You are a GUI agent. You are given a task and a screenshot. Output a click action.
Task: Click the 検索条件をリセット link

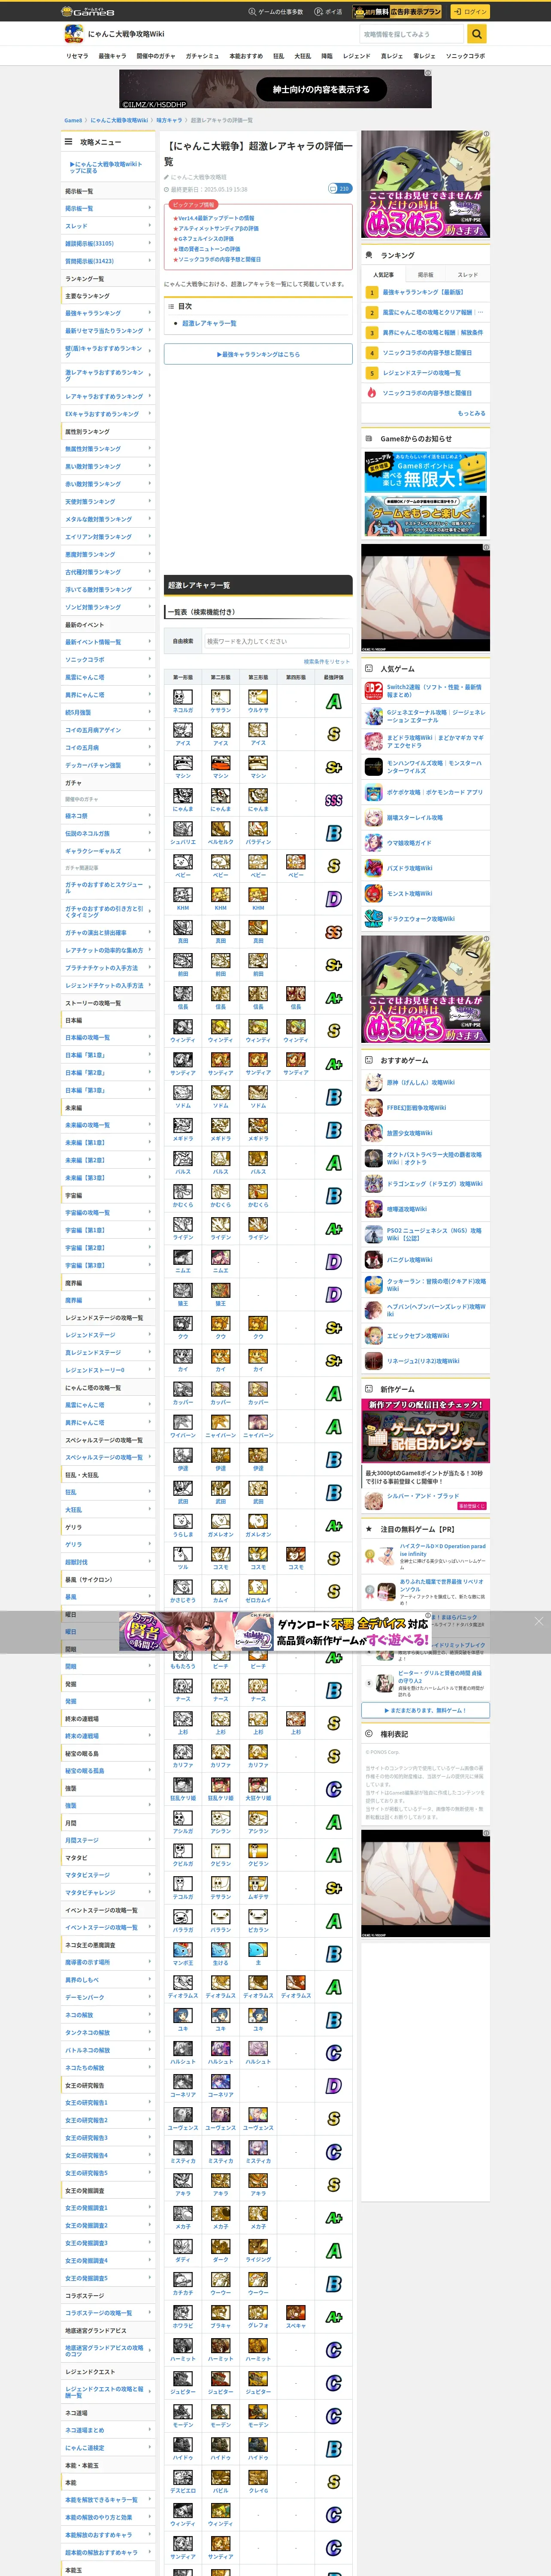pos(326,662)
